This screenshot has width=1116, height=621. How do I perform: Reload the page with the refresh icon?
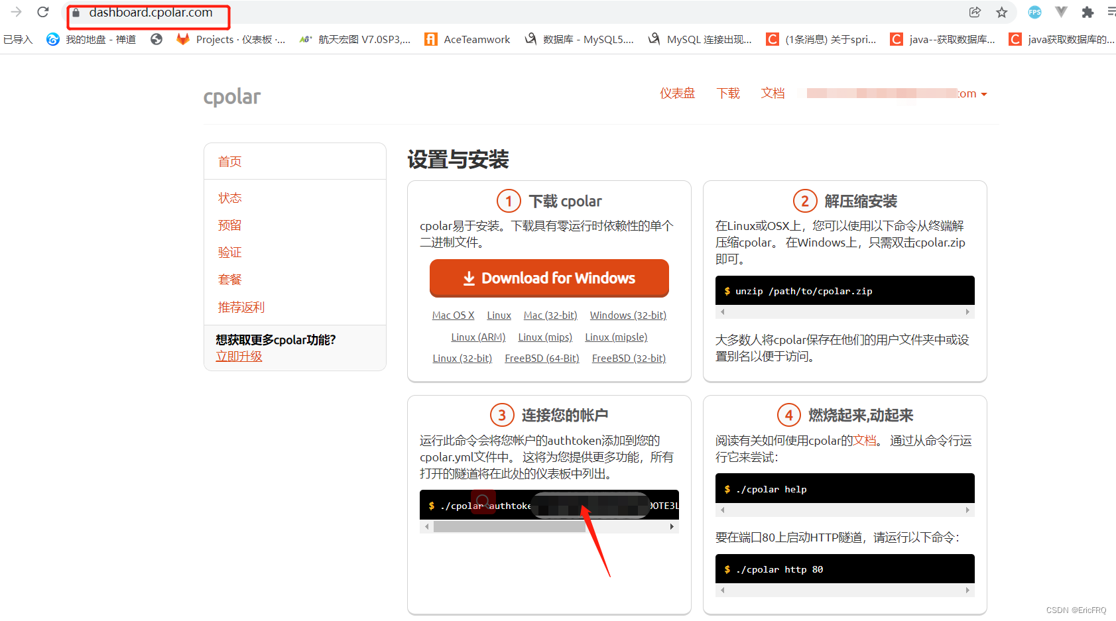[43, 12]
